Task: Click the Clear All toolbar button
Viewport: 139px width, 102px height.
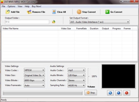Action: 59,12
